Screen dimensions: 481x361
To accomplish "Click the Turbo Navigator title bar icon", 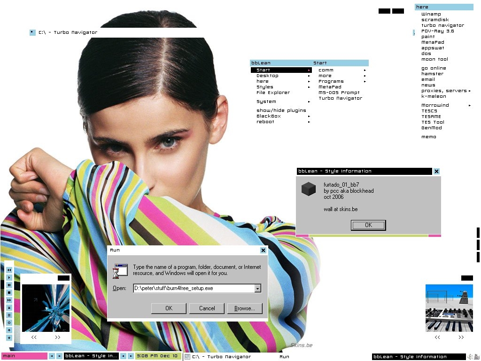I will [32, 32].
